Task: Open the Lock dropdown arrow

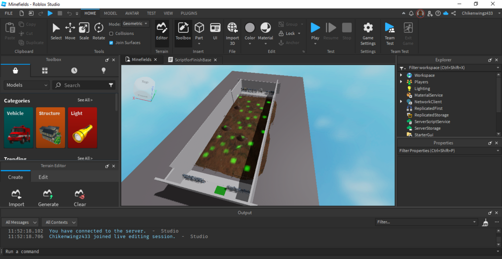Action: coord(299,33)
